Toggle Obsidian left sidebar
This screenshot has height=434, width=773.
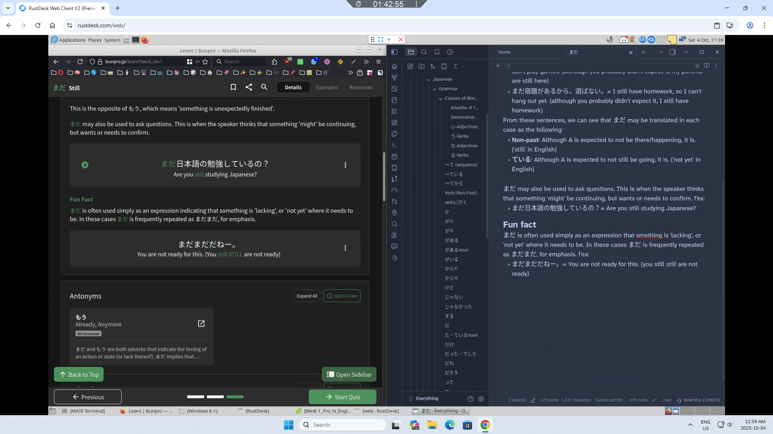(394, 52)
